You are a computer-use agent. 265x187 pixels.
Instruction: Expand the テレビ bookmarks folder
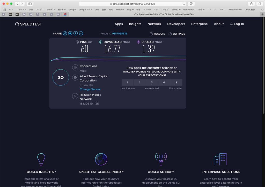pyautogui.click(x=51, y=10)
